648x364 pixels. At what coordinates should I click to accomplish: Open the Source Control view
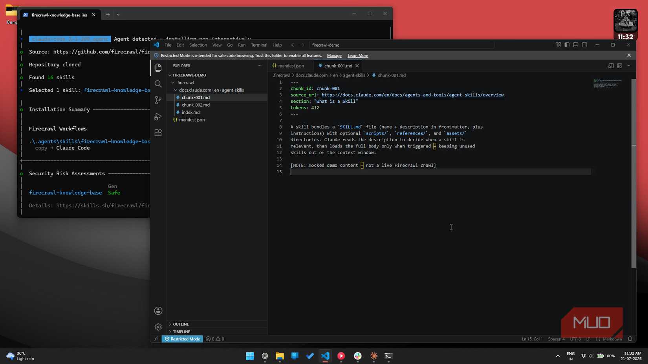158,100
